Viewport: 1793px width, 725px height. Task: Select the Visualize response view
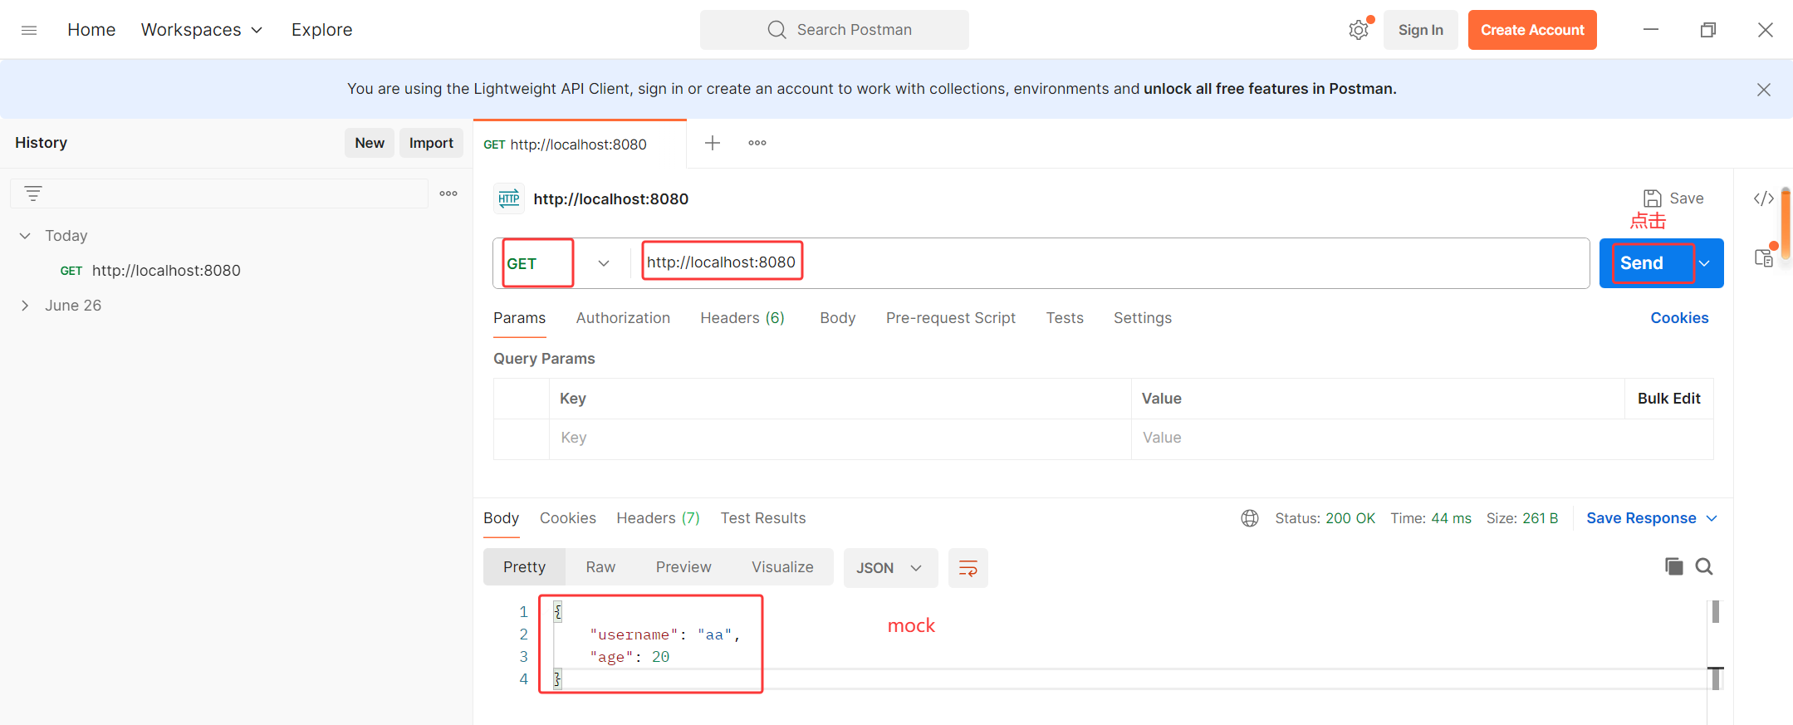coord(782,567)
